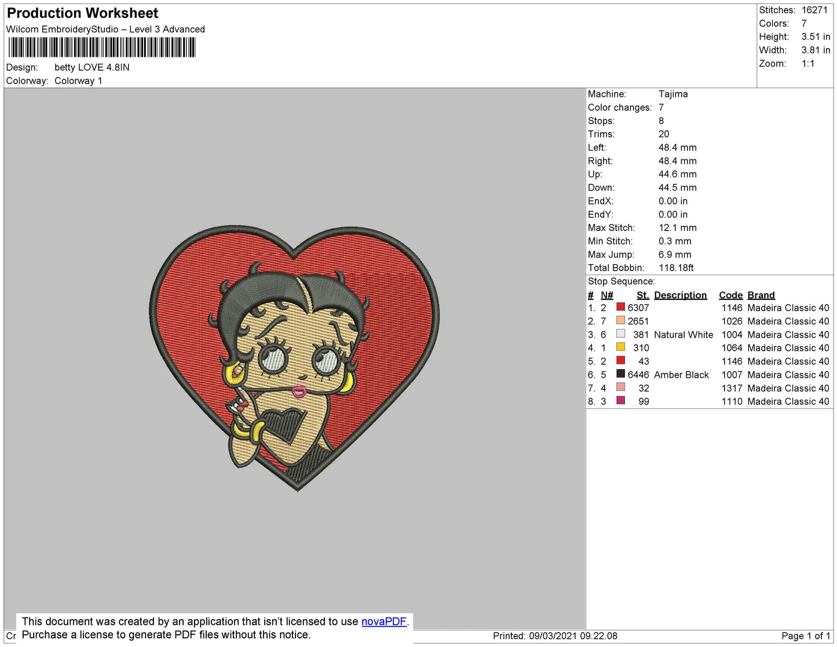Click thread code 1007
Viewport: 837px width, 647px height.
(732, 375)
